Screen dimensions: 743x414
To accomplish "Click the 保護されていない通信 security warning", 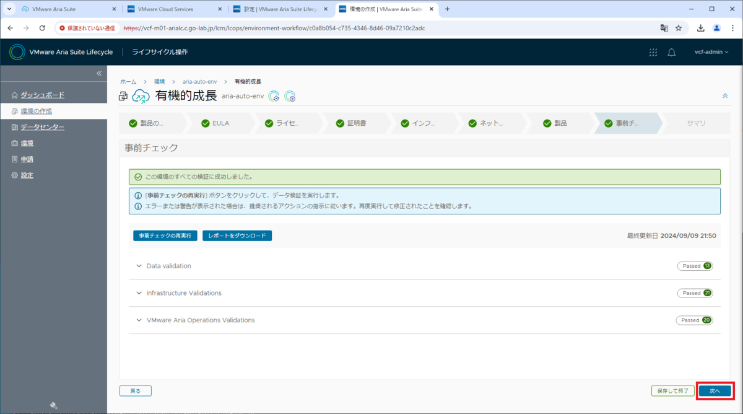I will (x=87, y=28).
